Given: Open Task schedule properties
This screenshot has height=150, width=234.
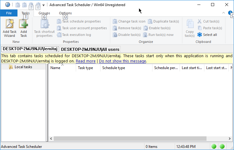Looking at the screenshot, I should tap(79, 21).
